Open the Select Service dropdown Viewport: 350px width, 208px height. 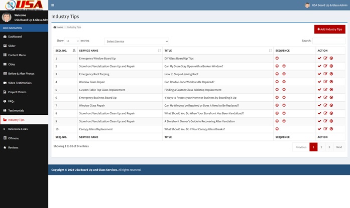[136, 41]
